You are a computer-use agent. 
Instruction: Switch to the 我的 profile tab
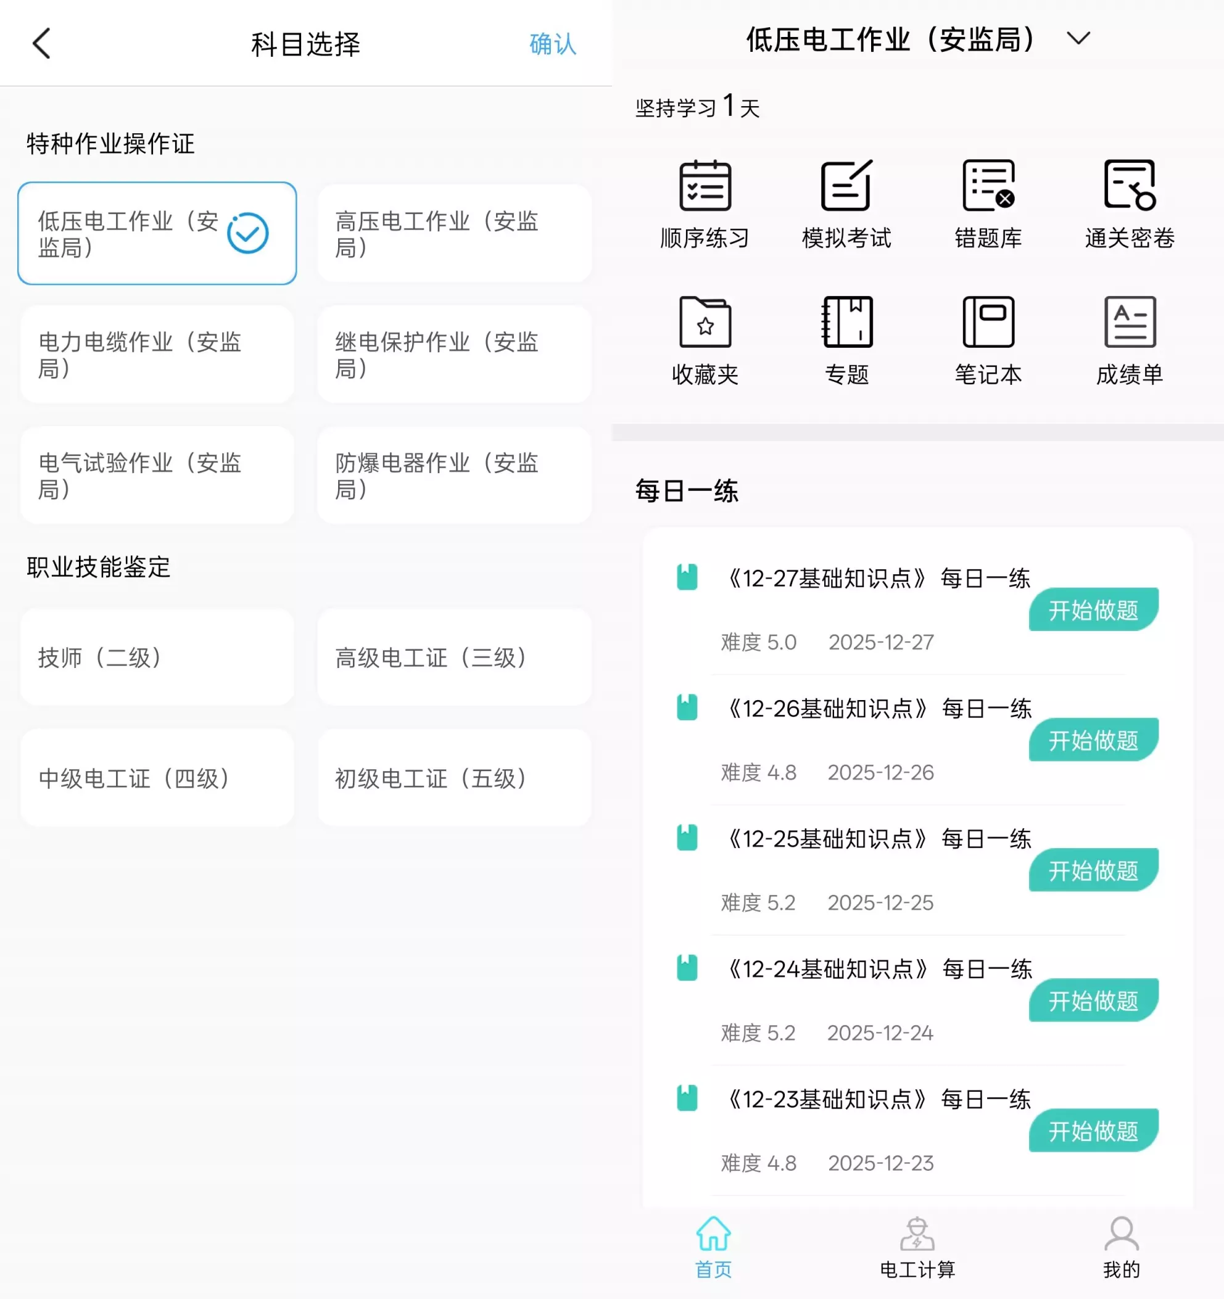click(1122, 1247)
